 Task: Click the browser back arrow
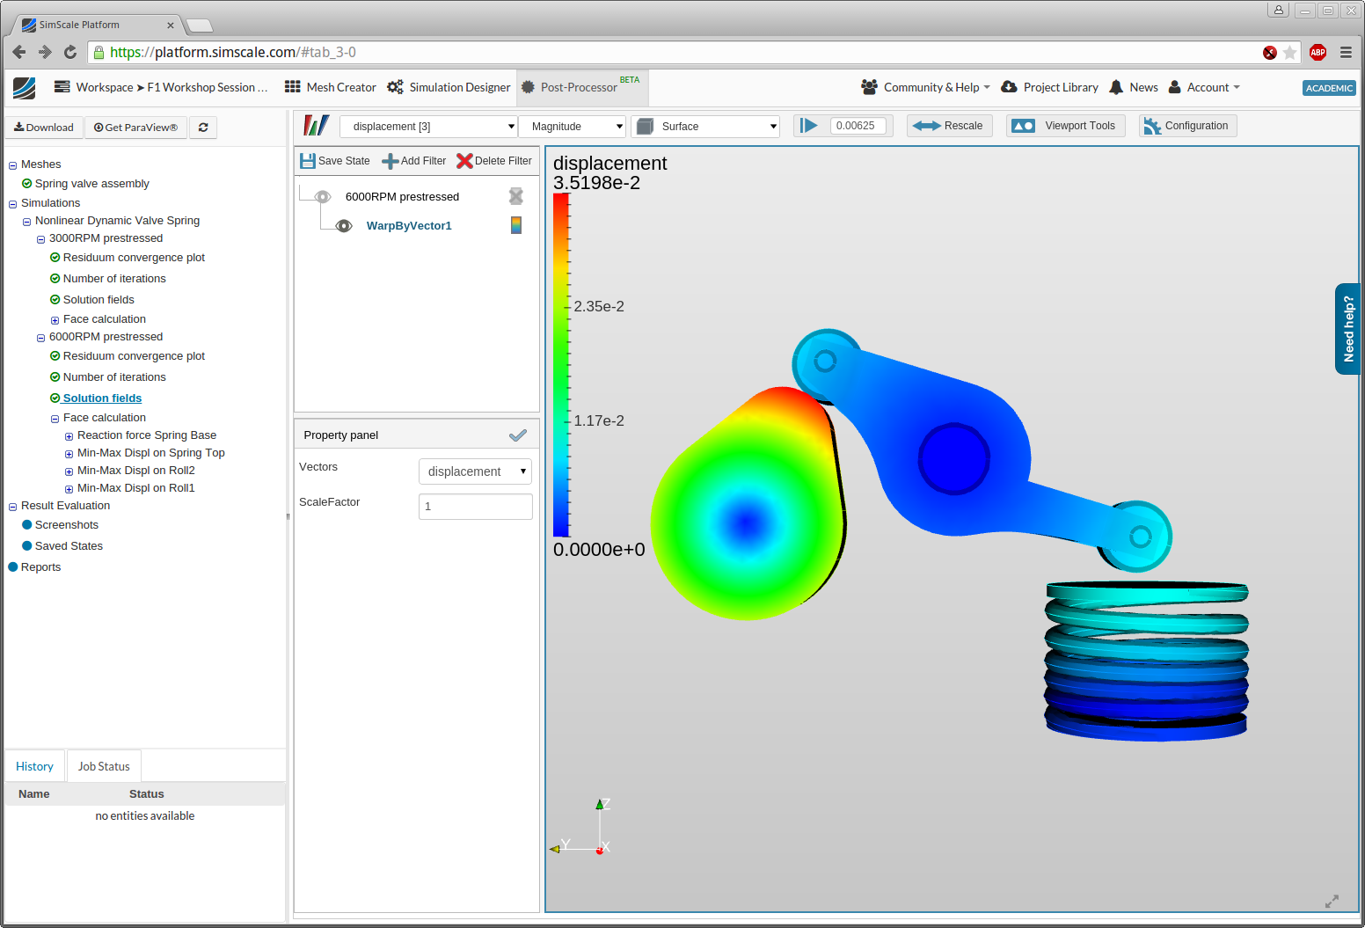click(19, 53)
